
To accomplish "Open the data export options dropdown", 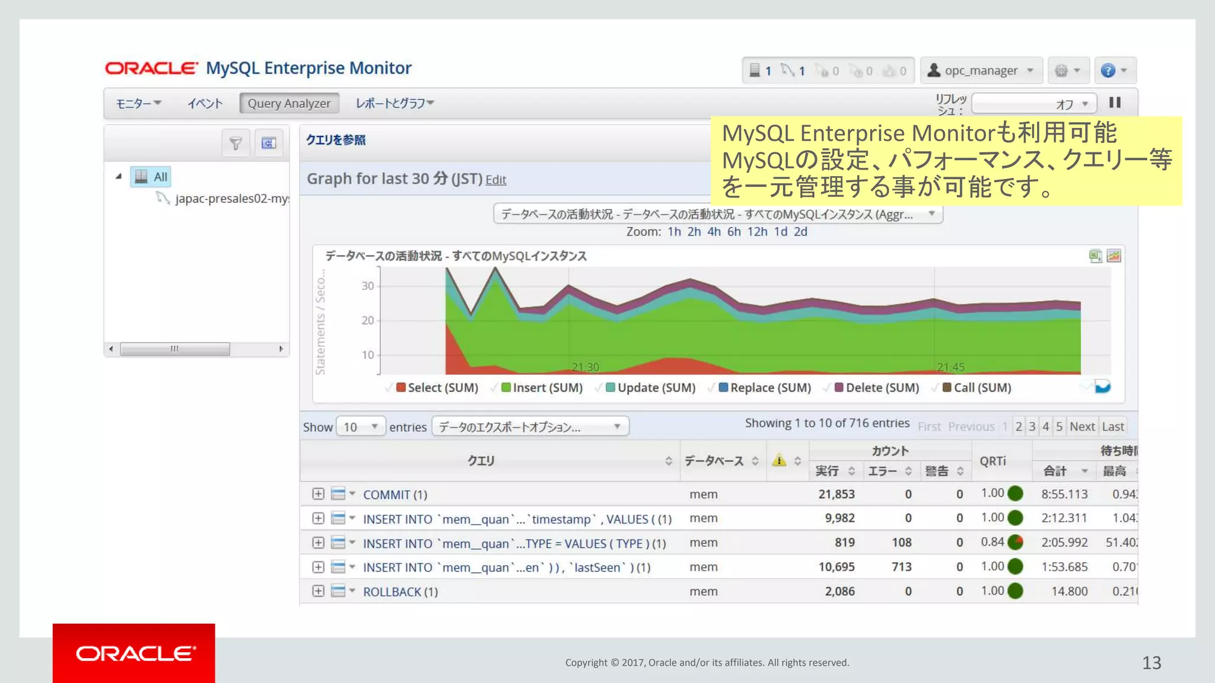I will click(530, 427).
